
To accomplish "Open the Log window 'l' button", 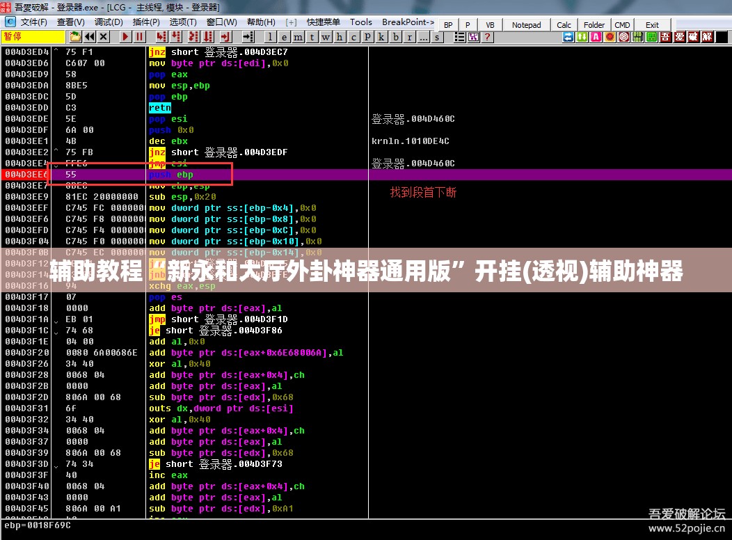I will point(270,37).
